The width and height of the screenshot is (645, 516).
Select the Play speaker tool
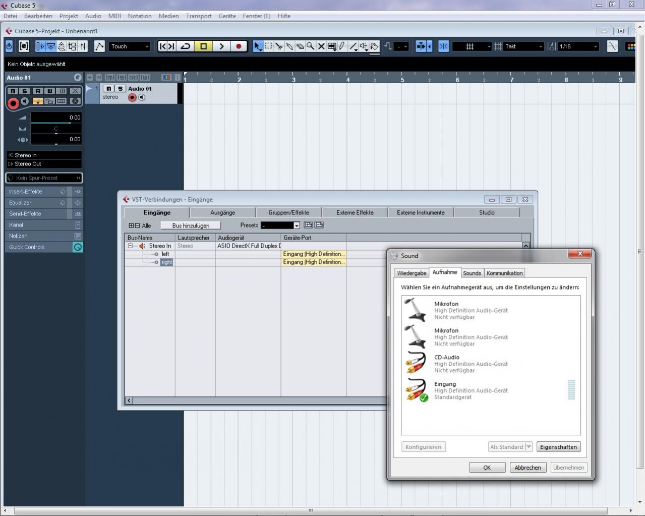click(x=364, y=46)
